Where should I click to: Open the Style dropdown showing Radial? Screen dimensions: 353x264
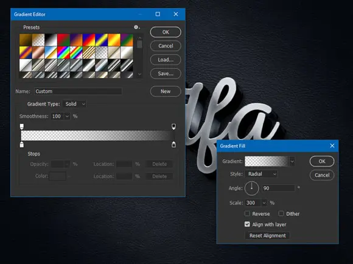click(262, 174)
